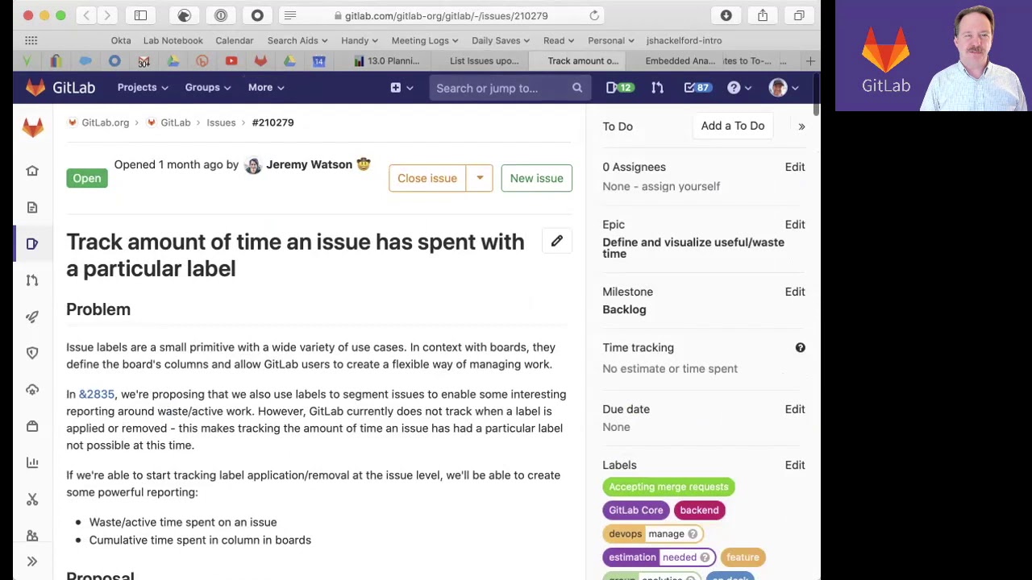Click the Safari address bar URL

pos(446,15)
